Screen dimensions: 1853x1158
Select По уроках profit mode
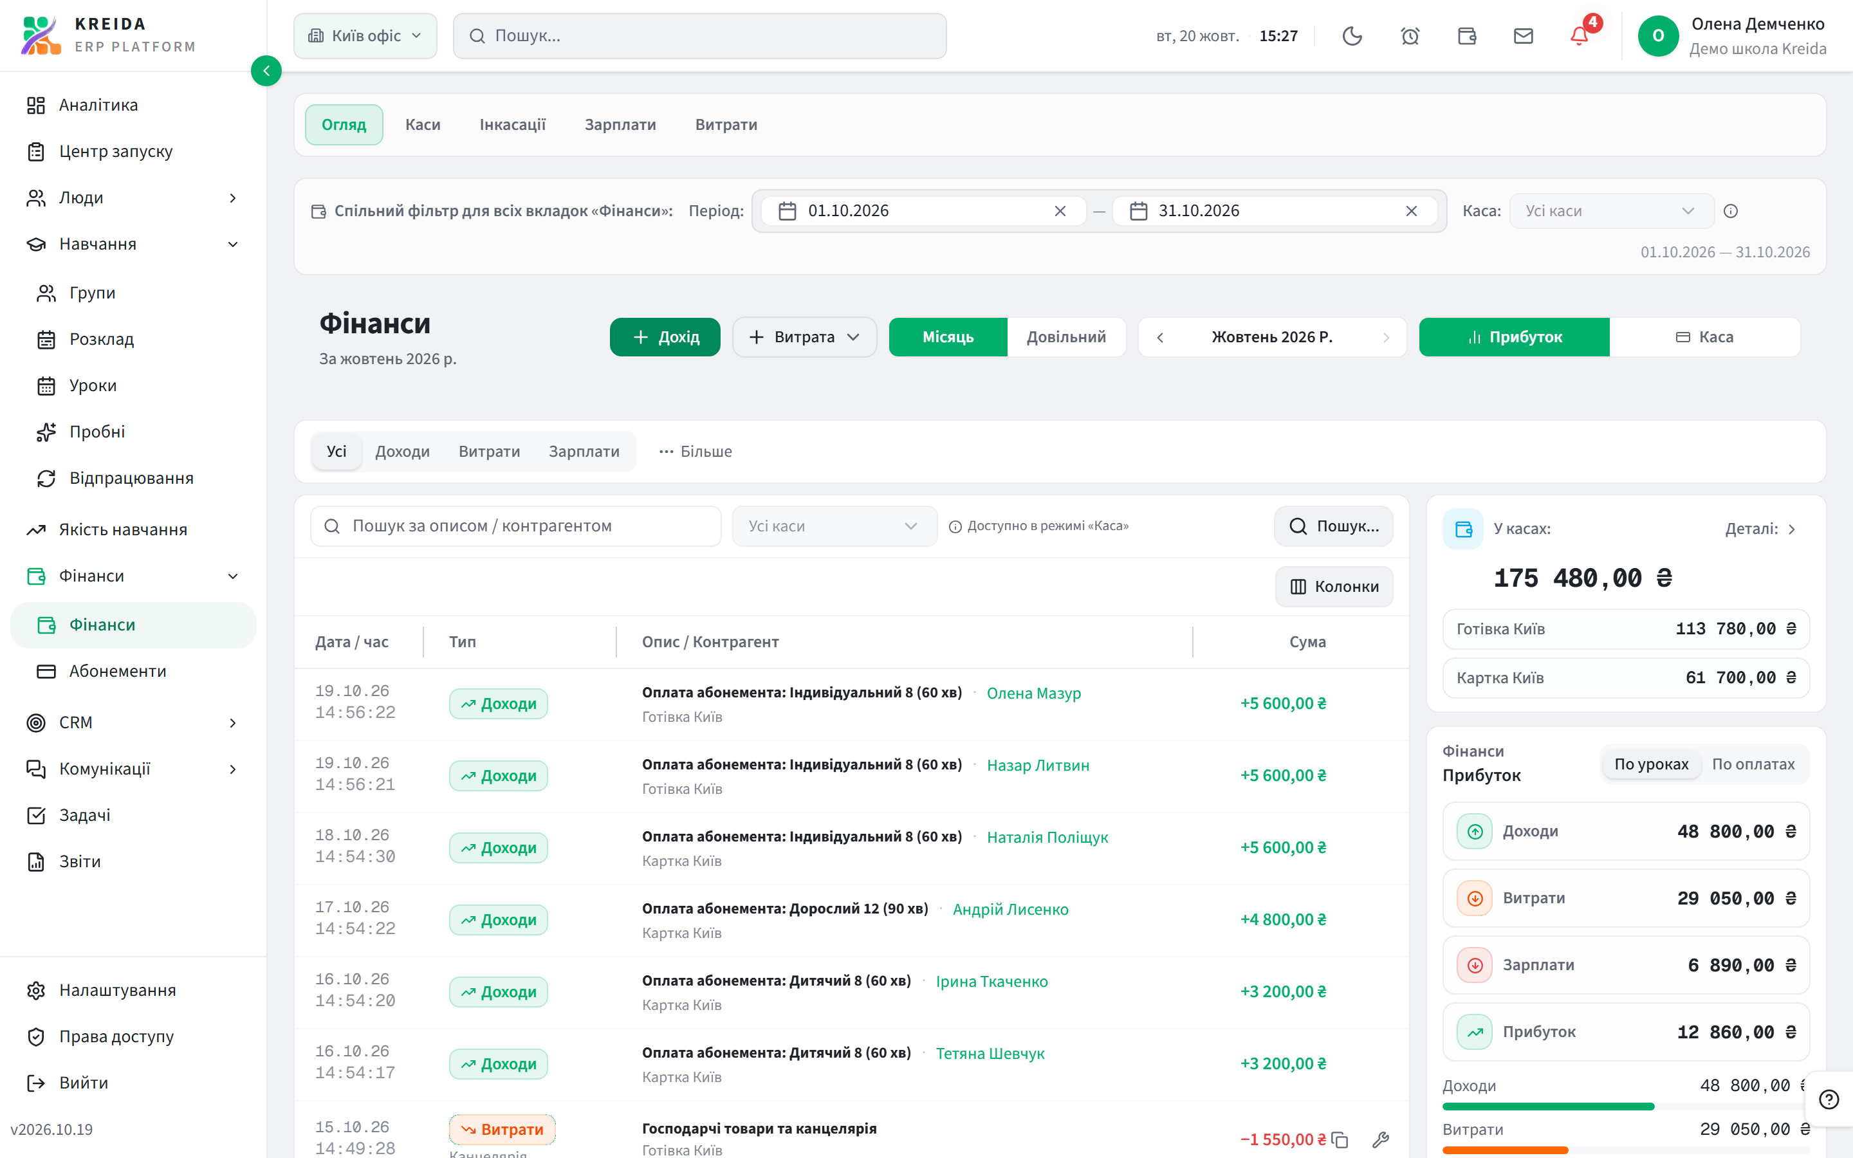1651,764
